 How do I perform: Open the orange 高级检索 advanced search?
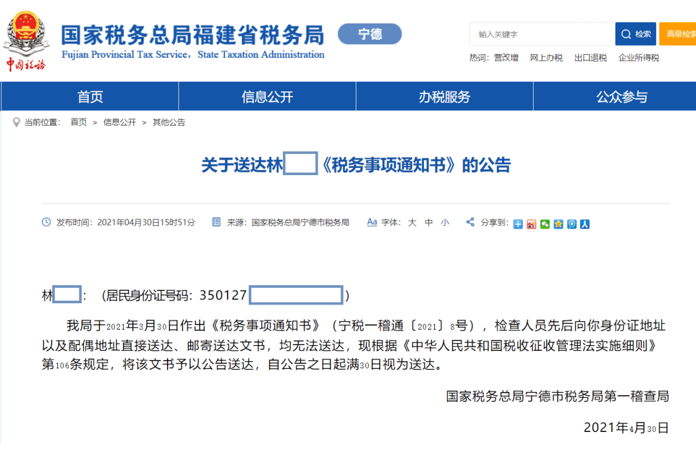pos(678,34)
